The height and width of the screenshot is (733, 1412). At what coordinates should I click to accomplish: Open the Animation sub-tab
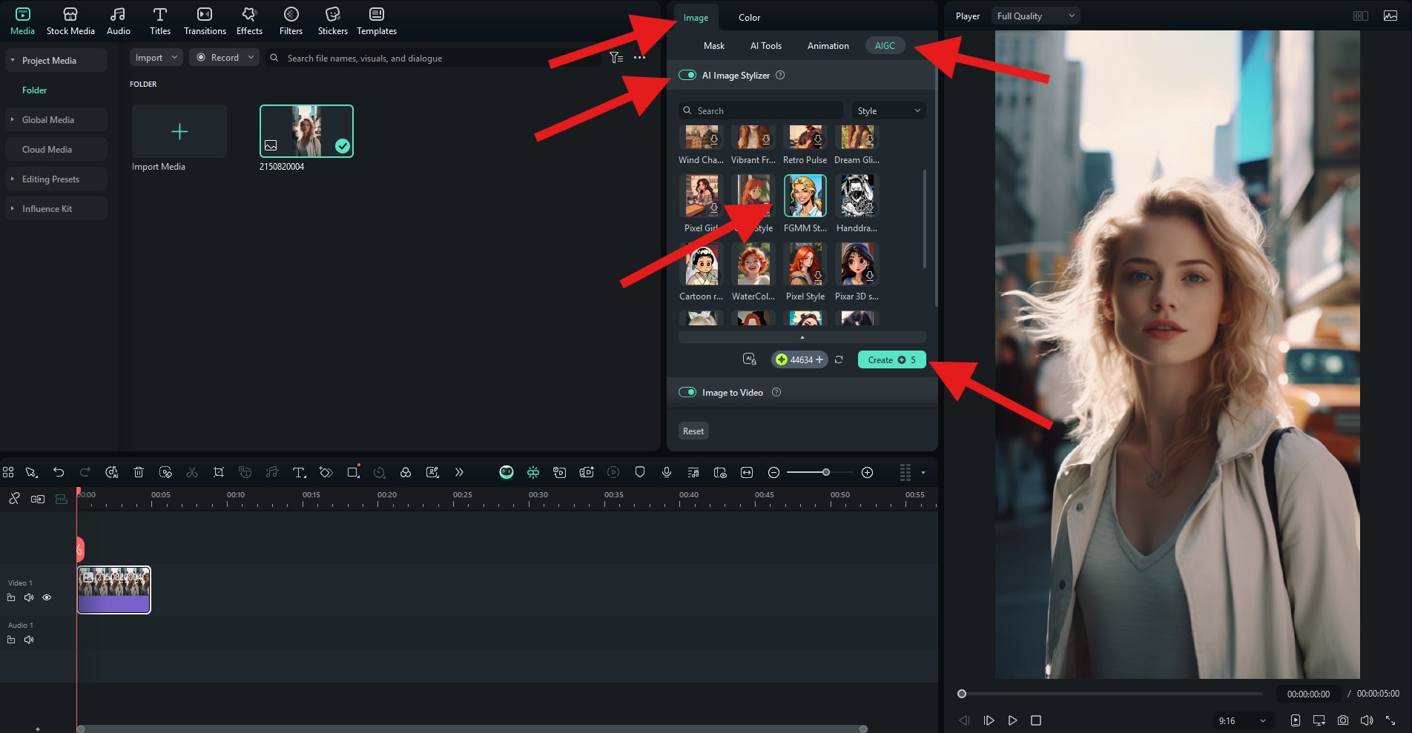(828, 45)
